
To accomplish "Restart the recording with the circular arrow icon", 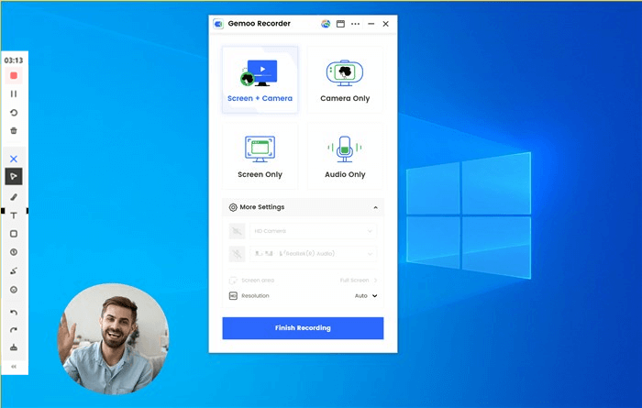I will (14, 112).
